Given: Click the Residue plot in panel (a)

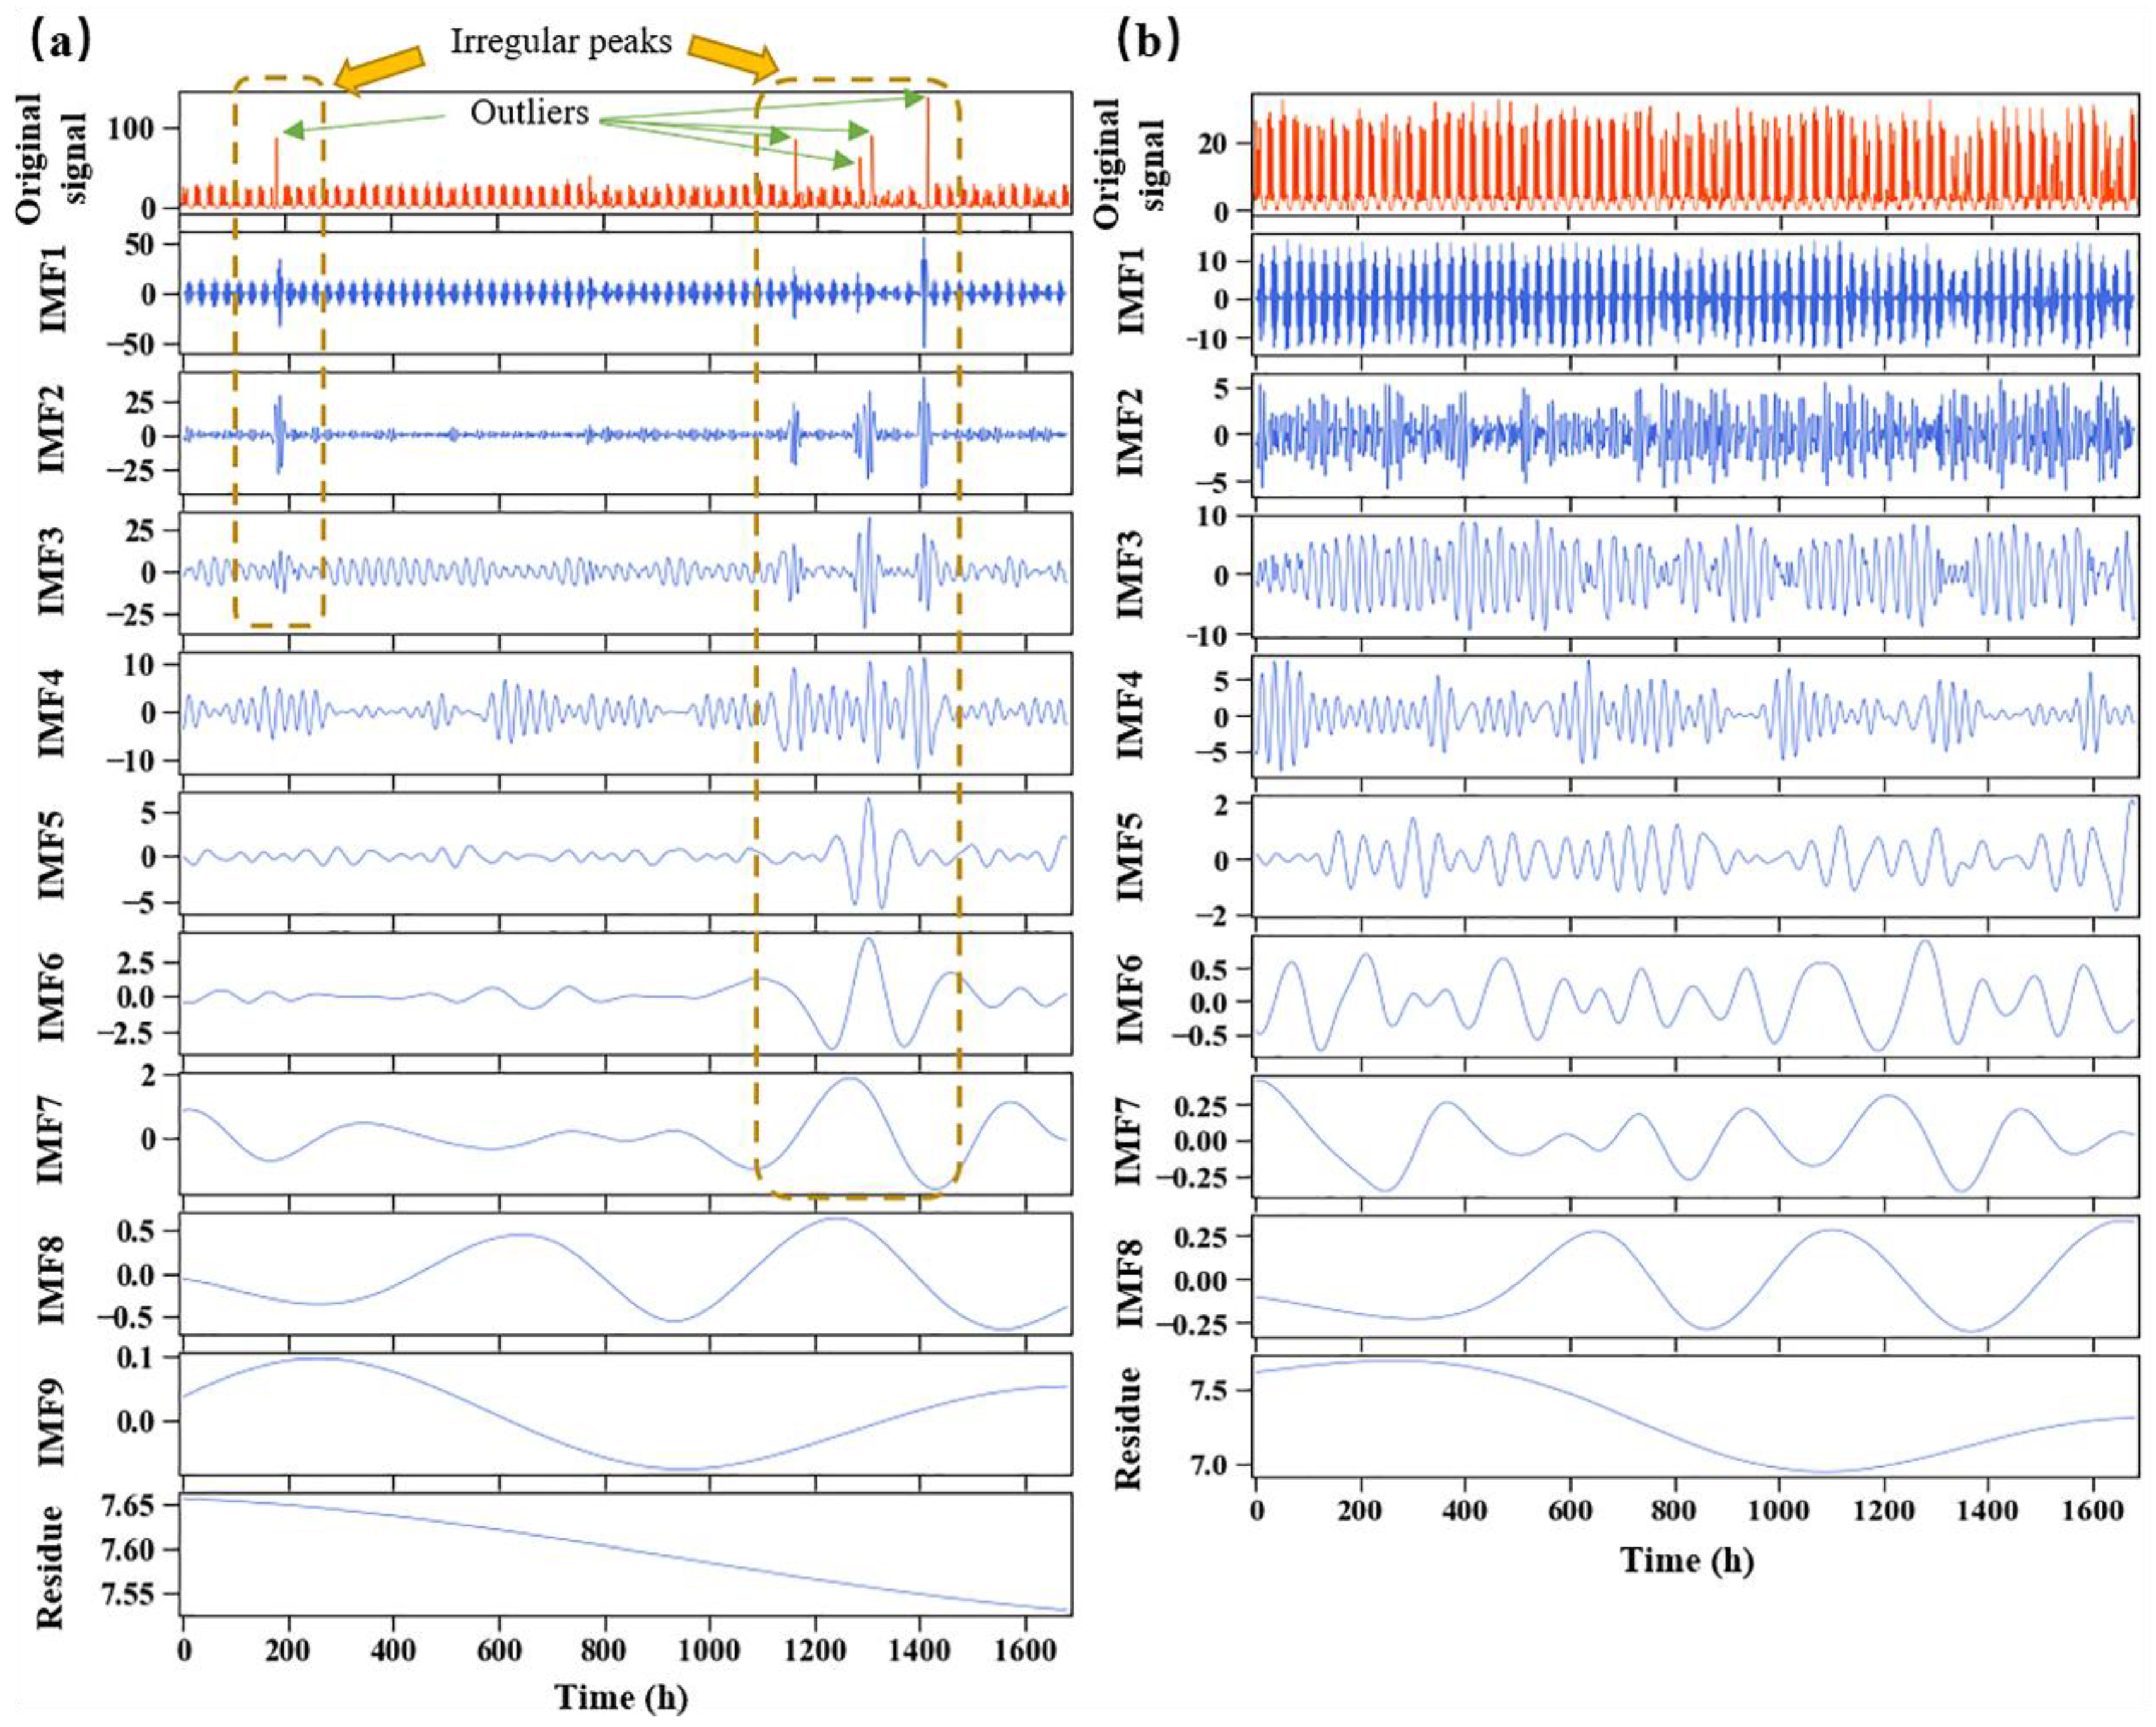Looking at the screenshot, I should [x=625, y=1553].
